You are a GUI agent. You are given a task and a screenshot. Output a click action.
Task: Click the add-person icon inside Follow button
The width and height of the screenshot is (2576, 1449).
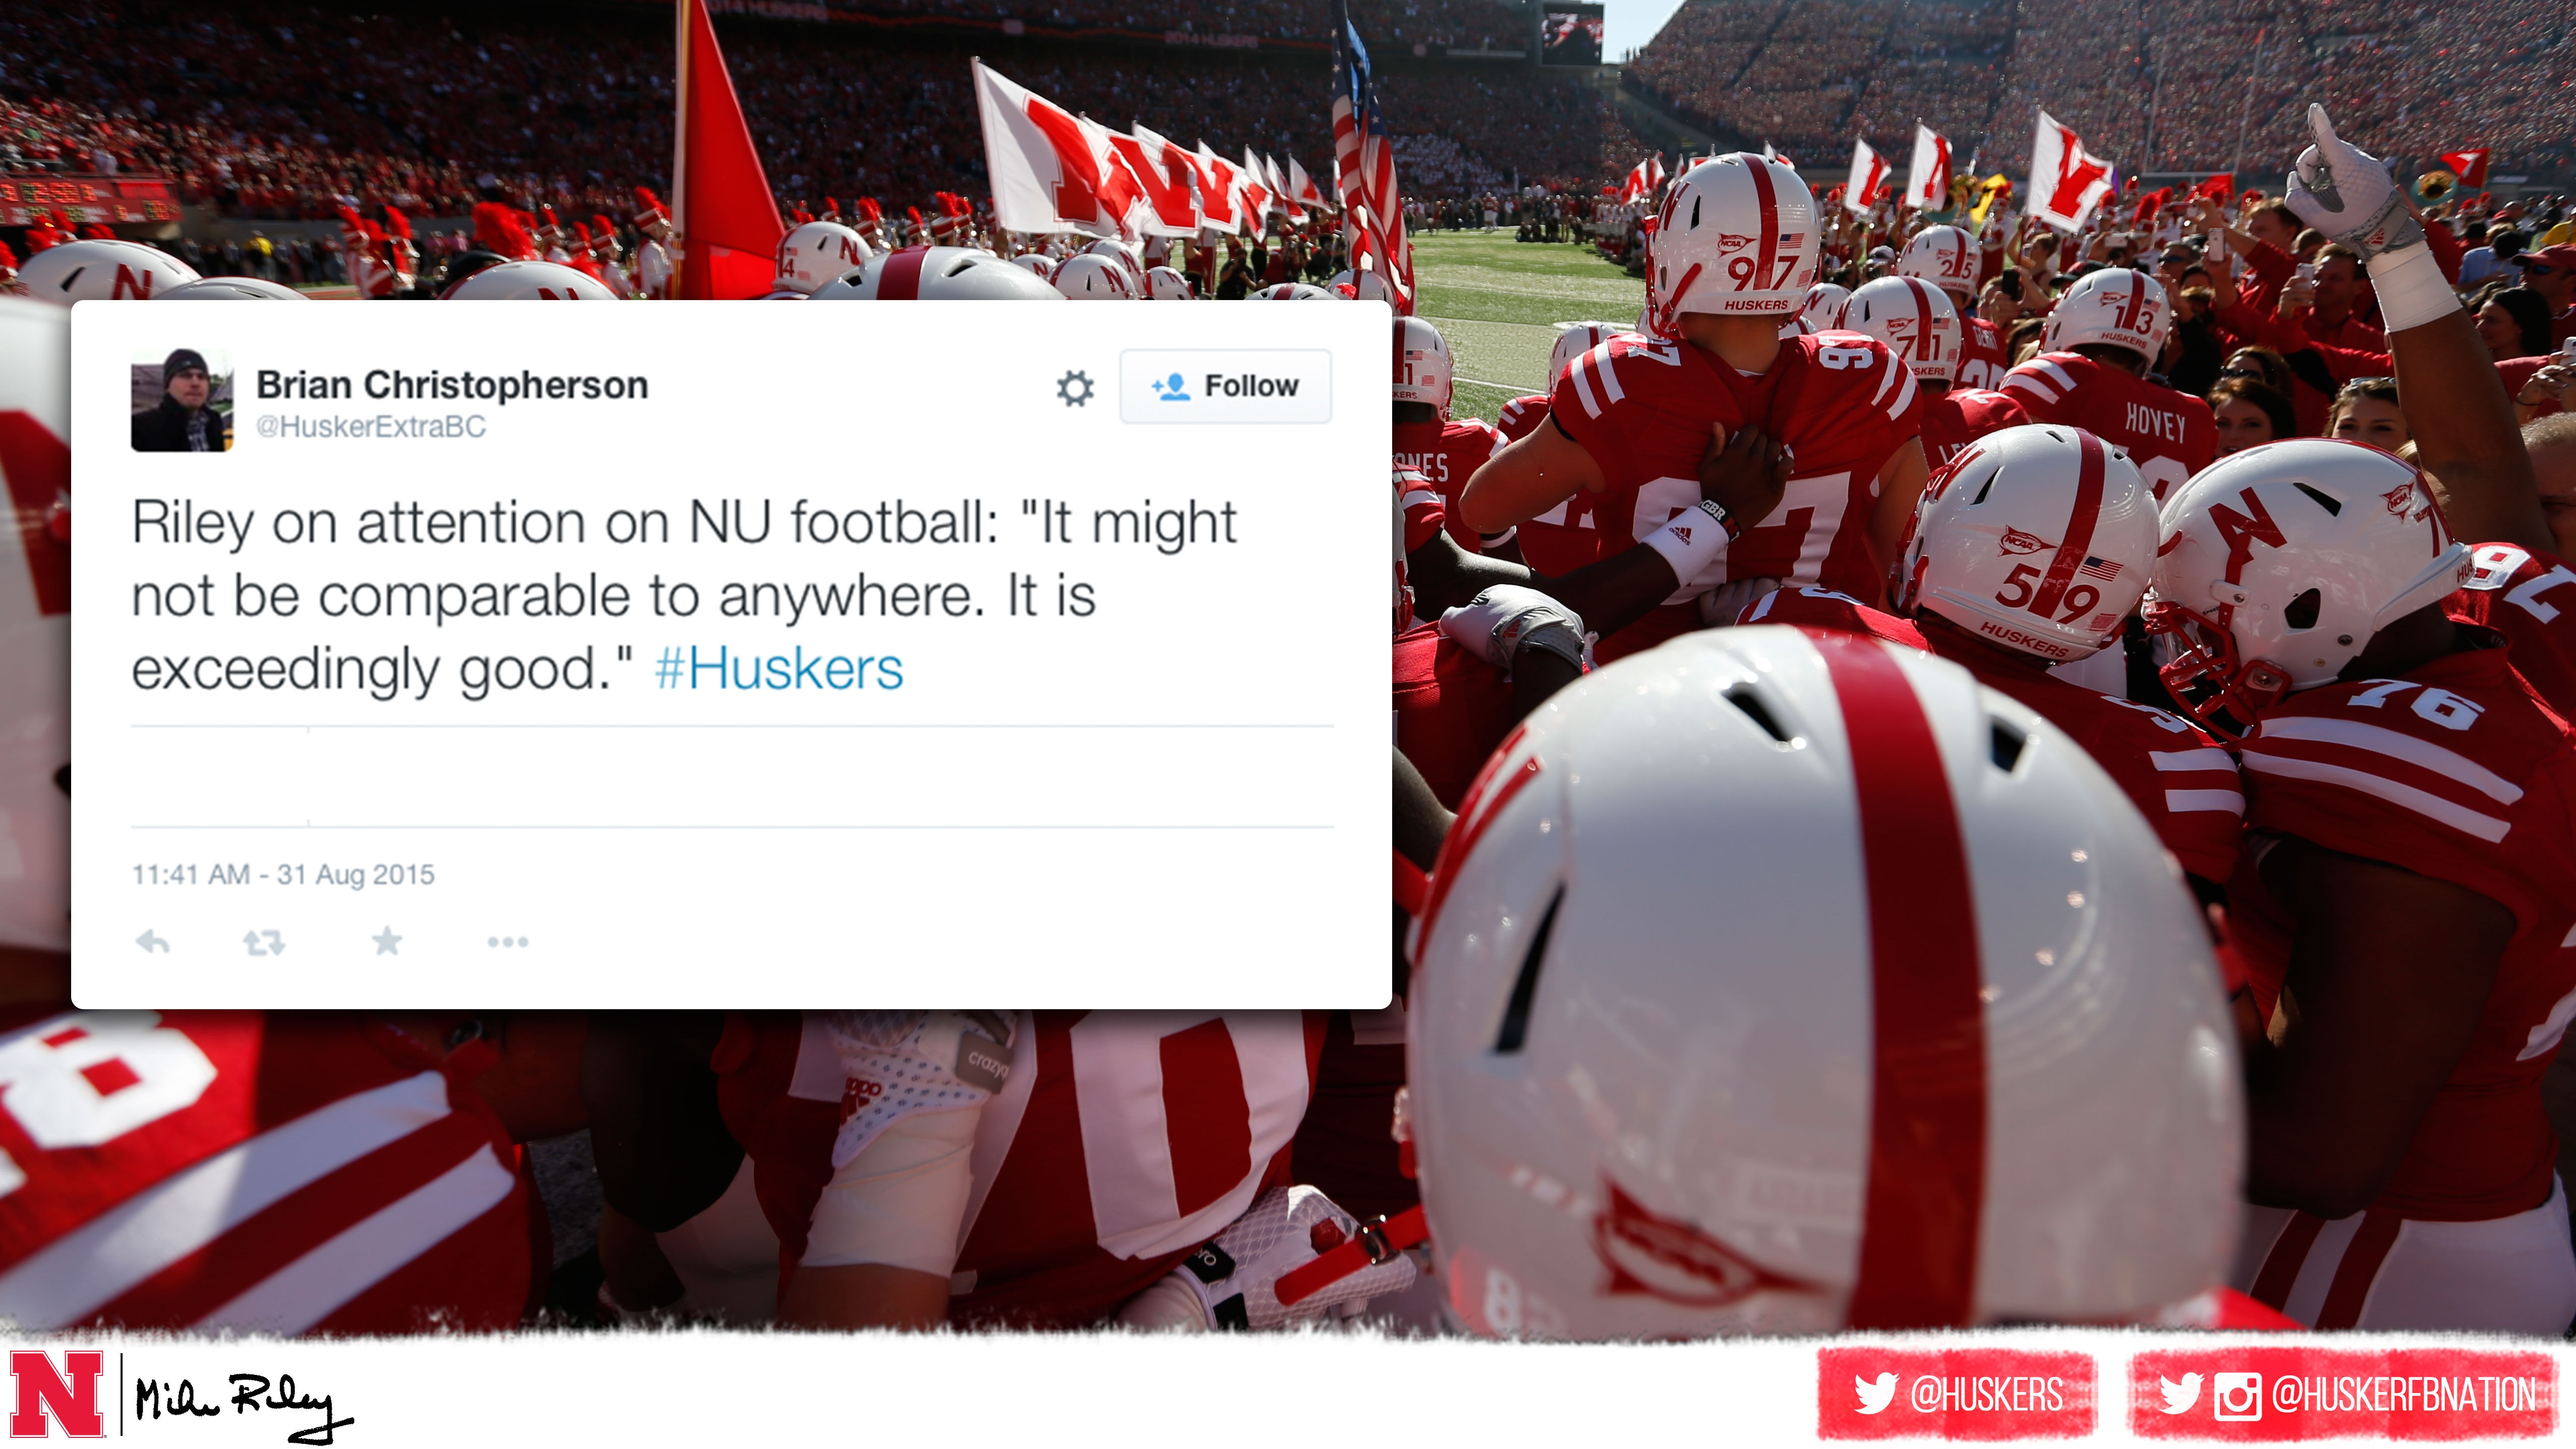pyautogui.click(x=1170, y=386)
